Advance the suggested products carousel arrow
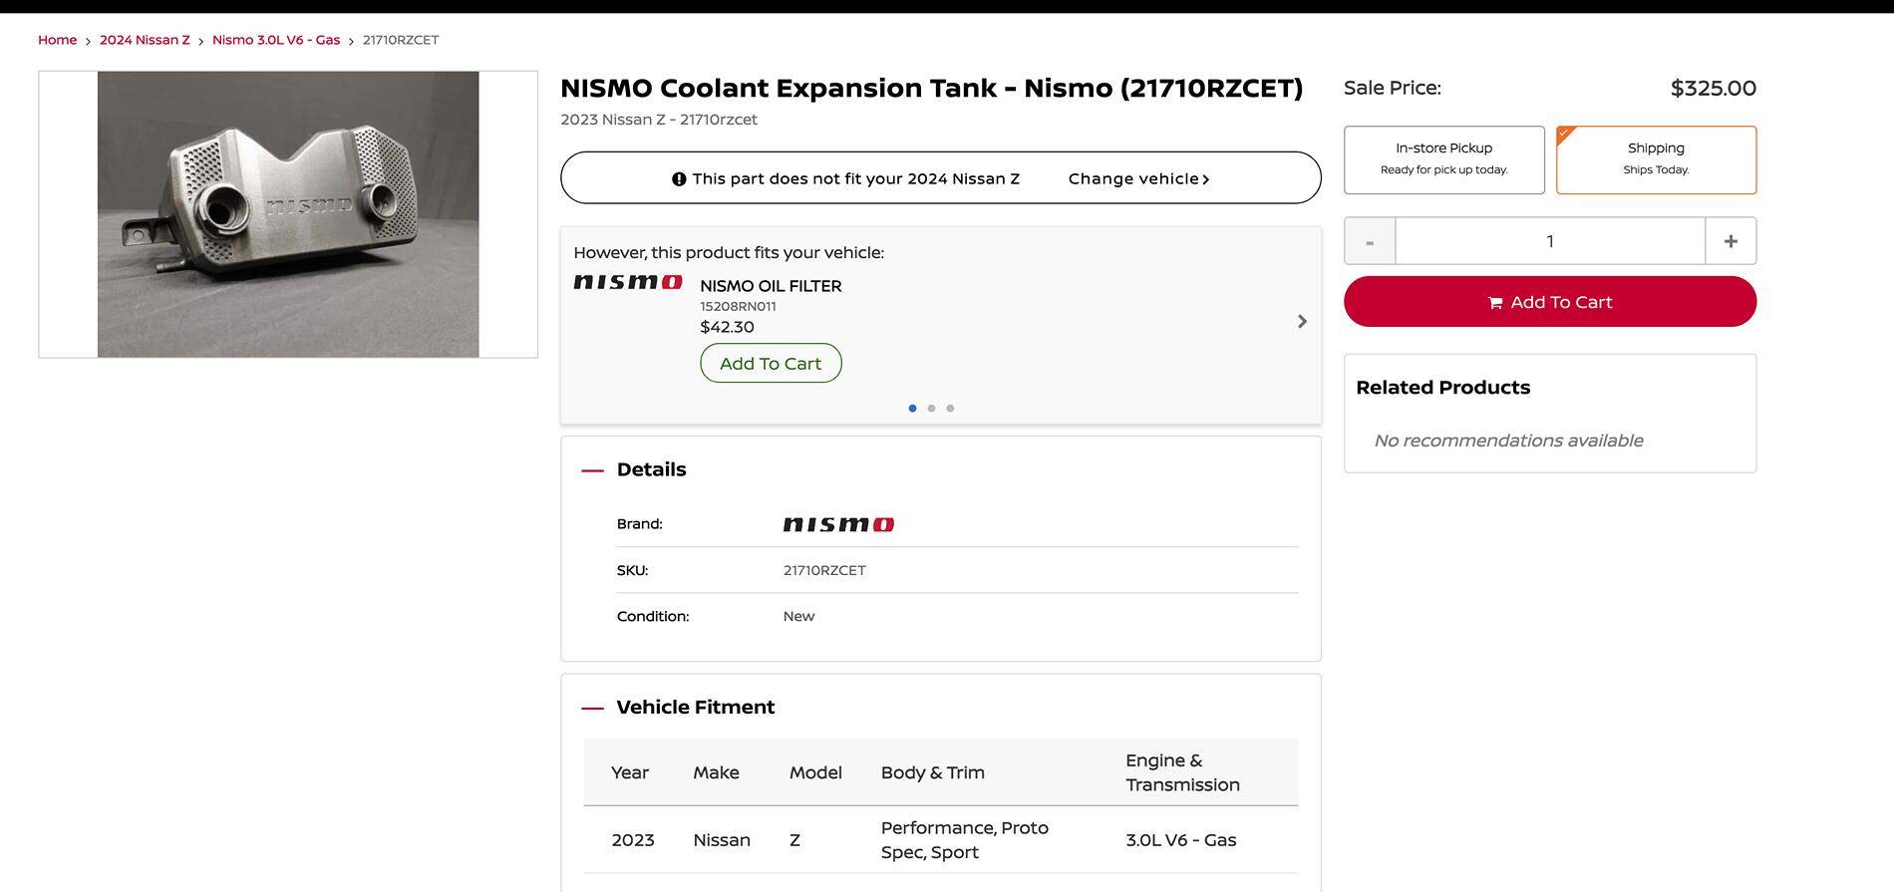This screenshot has width=1894, height=892. 1302,321
